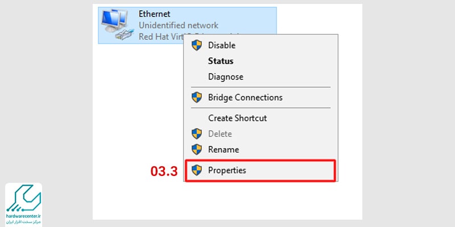Click the Ethernet connection name label

154,14
